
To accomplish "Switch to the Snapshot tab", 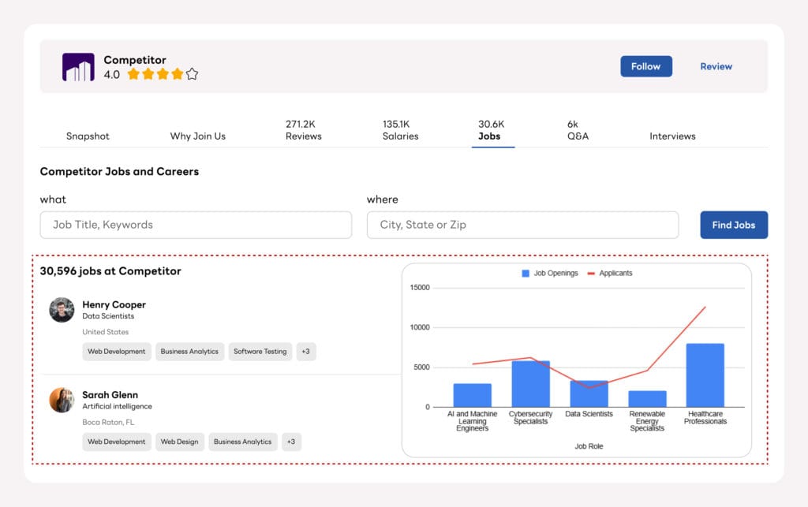I will [x=88, y=136].
